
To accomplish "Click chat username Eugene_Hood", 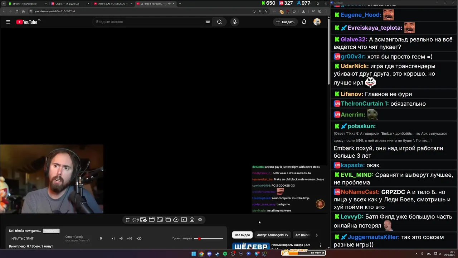I will pyautogui.click(x=361, y=15).
